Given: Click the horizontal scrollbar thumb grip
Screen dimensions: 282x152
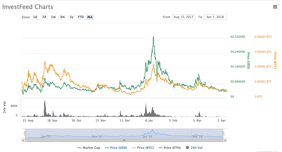Looking at the screenshot, I should pyautogui.click(x=124, y=140).
